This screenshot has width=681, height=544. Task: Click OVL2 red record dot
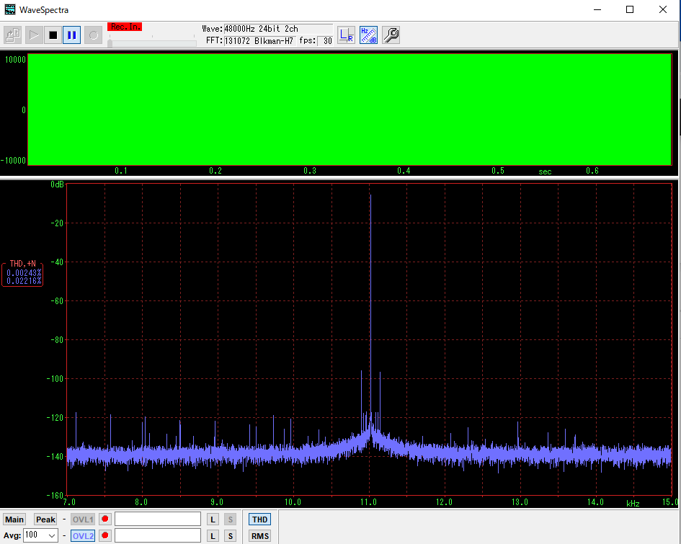coord(104,535)
